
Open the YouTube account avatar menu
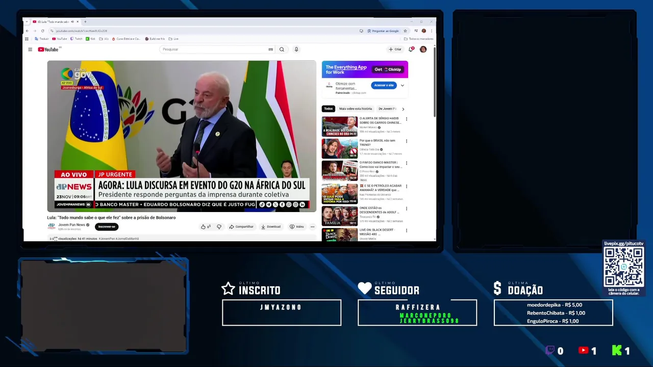pyautogui.click(x=423, y=49)
